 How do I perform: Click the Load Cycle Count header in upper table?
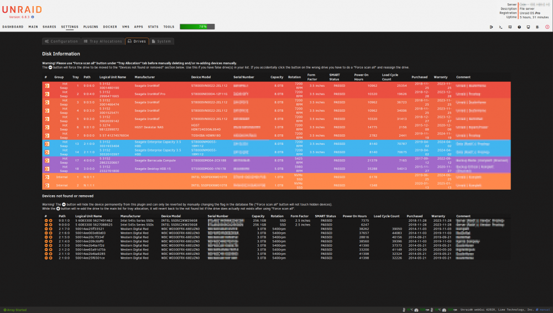(x=390, y=77)
